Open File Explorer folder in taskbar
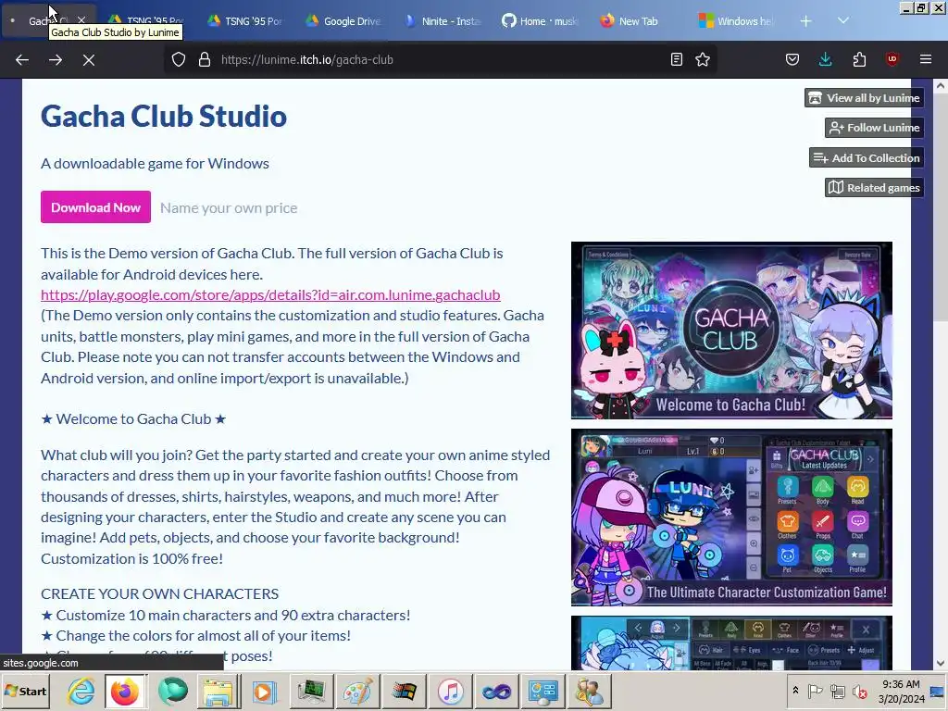The image size is (948, 711). (218, 692)
